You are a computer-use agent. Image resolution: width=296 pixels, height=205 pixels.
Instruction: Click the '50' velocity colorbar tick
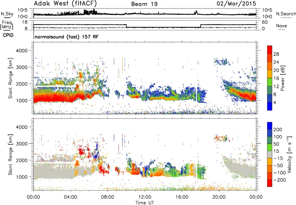276,144
